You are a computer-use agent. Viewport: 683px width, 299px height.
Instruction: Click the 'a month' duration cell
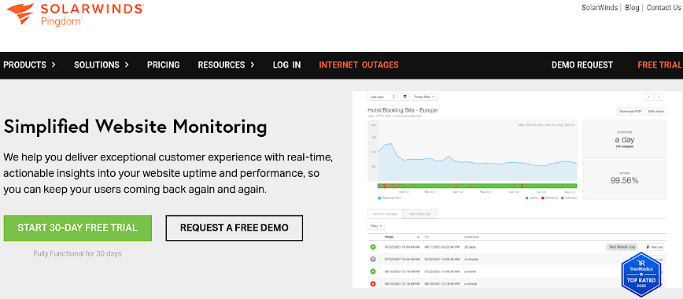[x=470, y=271]
